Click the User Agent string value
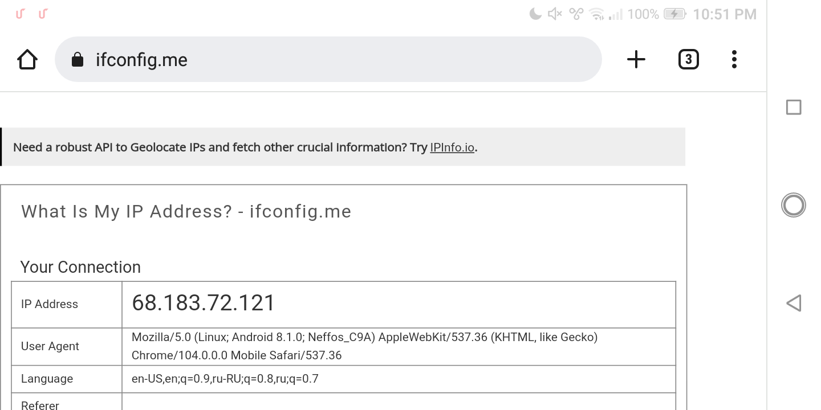 click(x=364, y=346)
